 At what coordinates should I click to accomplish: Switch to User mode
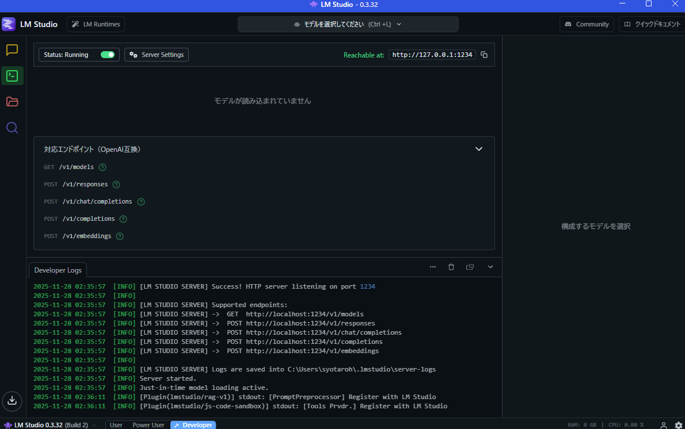coord(116,425)
